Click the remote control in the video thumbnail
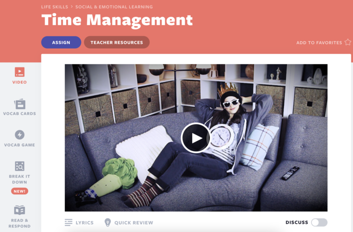This screenshot has width=353, height=232. click(290, 173)
